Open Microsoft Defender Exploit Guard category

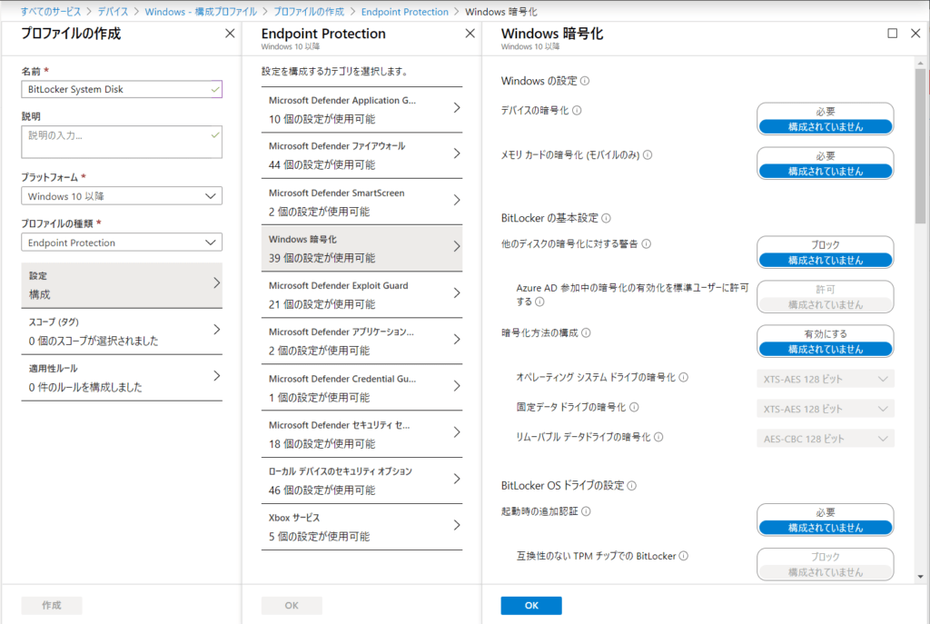click(361, 295)
